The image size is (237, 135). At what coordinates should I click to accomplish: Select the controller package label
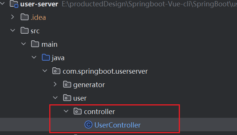click(99, 112)
